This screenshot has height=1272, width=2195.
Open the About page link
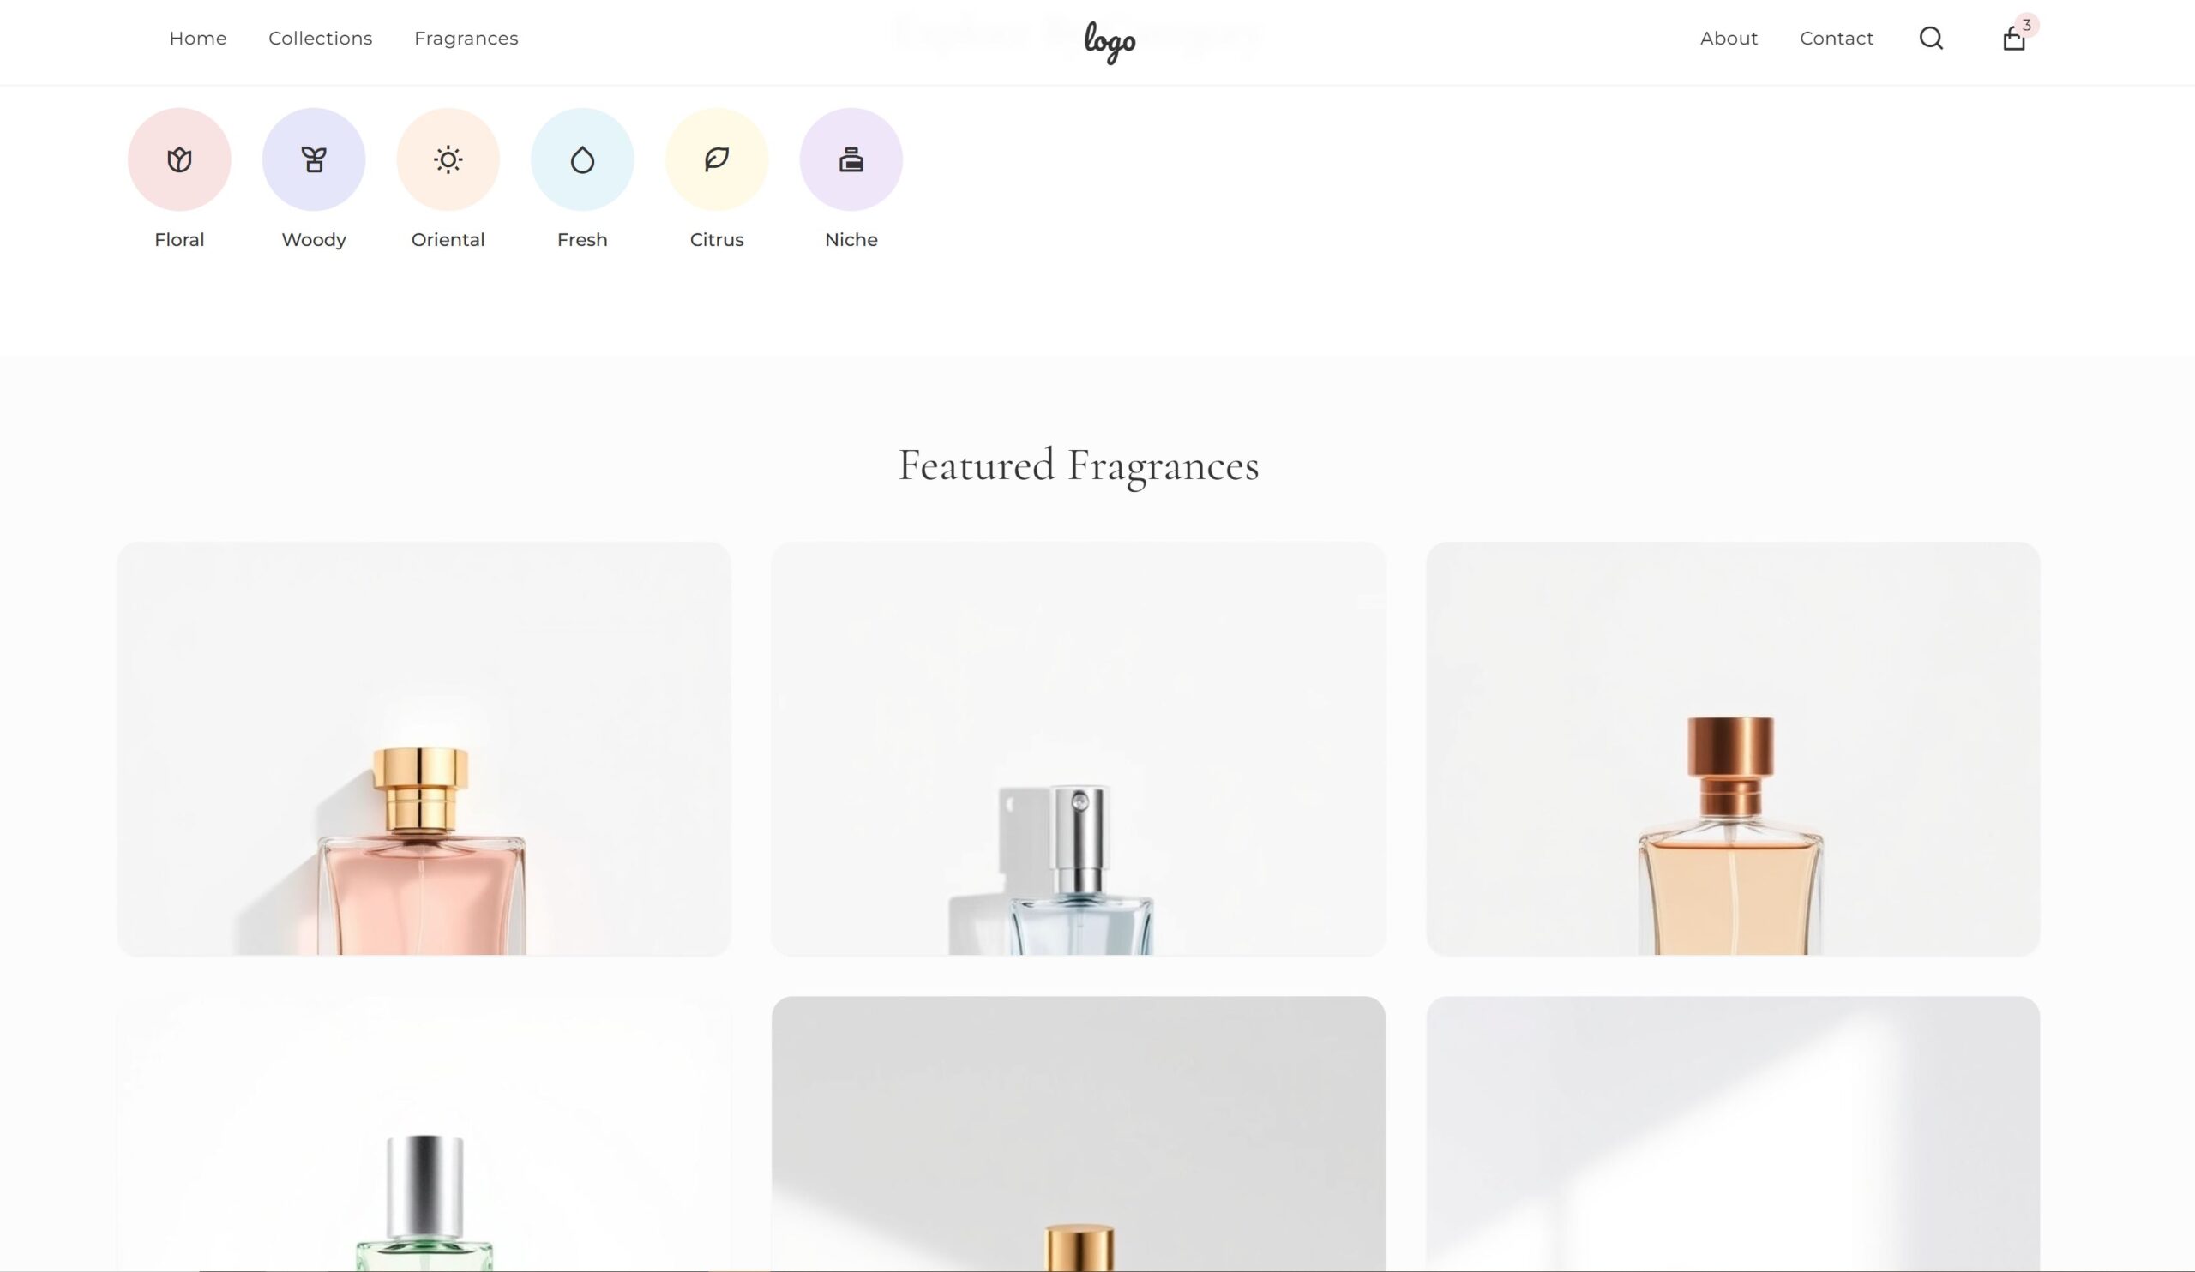coord(1729,39)
